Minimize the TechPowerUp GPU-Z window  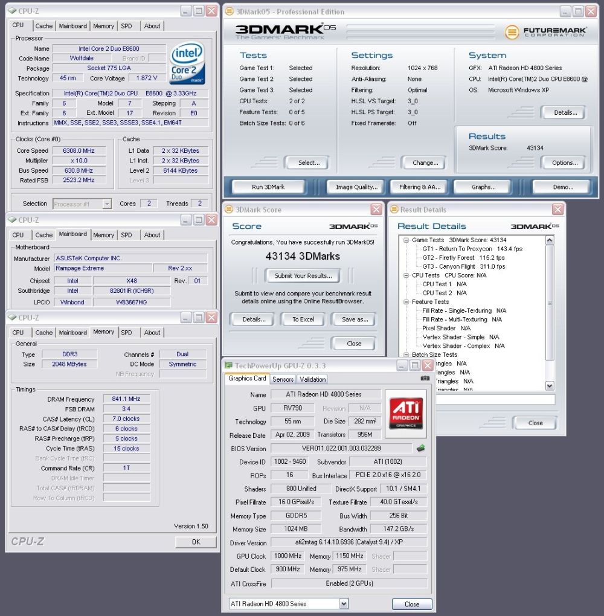point(402,366)
